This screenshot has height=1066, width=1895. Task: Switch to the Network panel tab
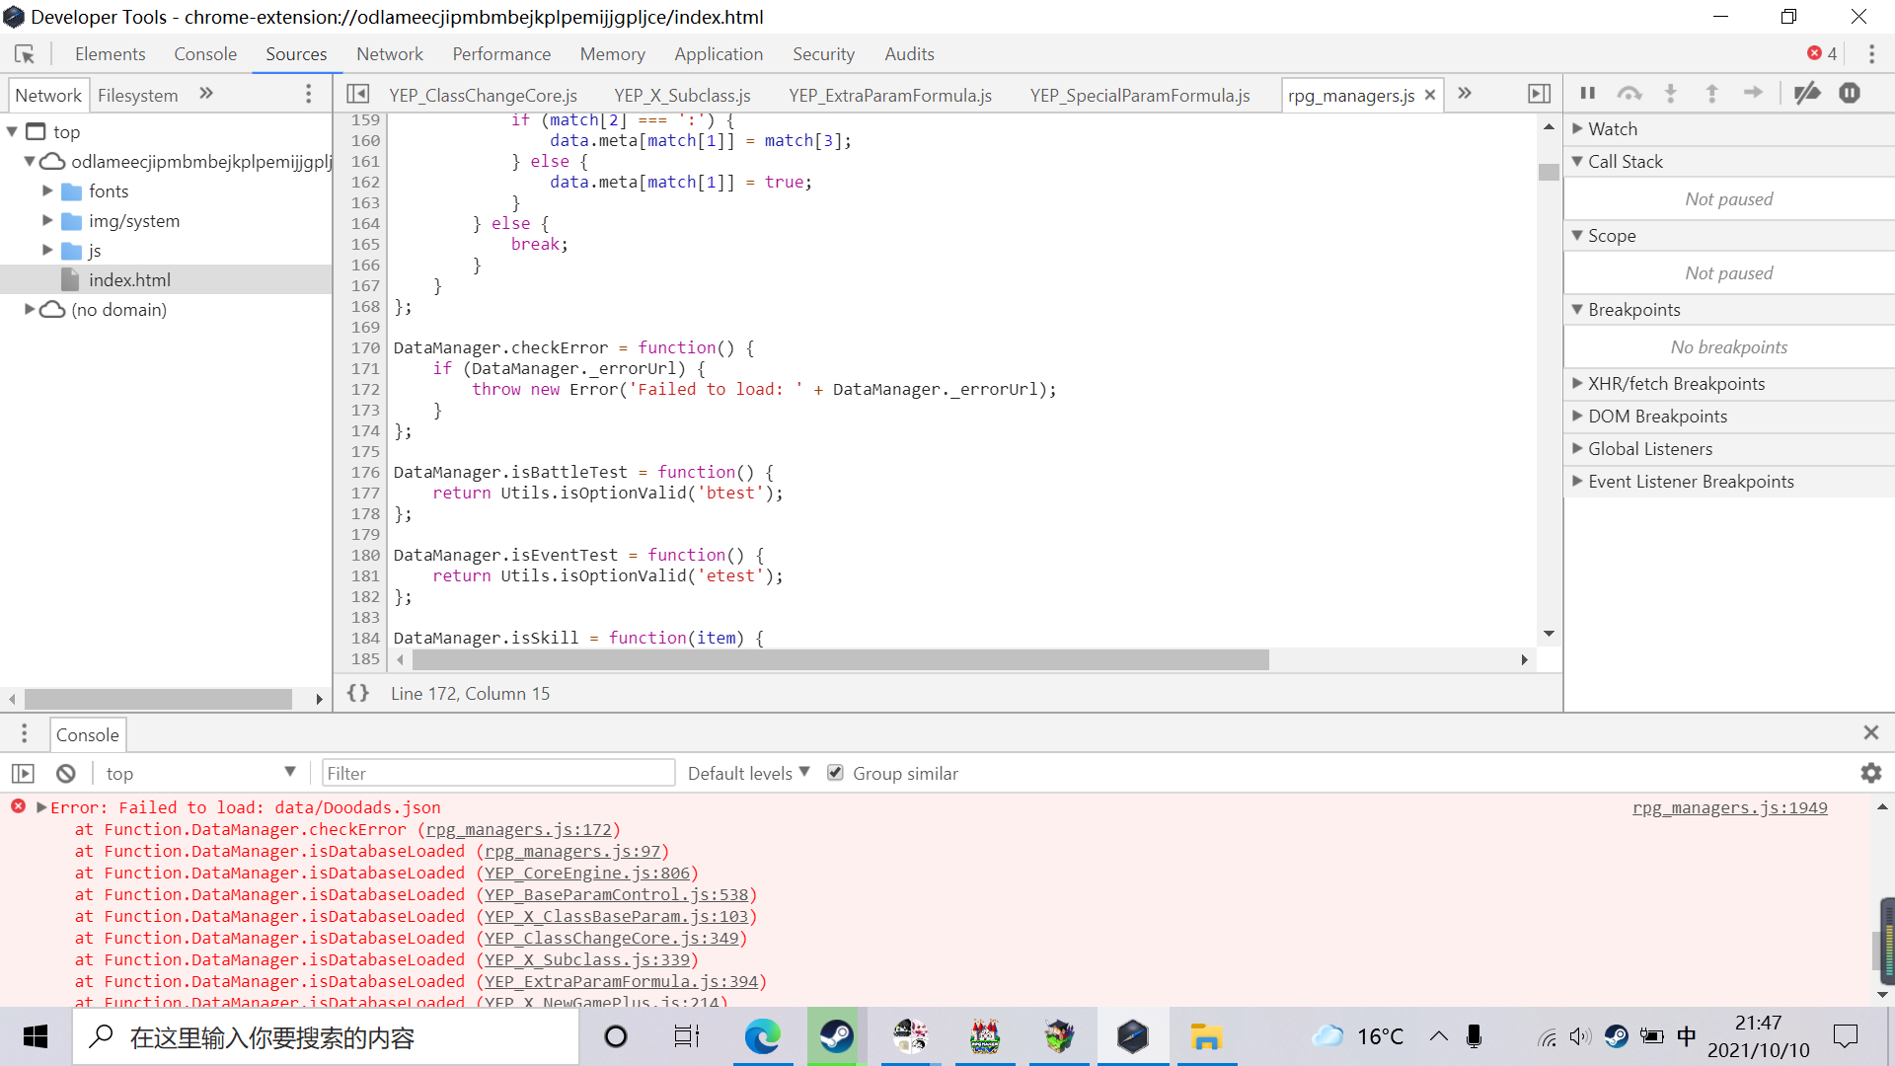pyautogui.click(x=390, y=54)
